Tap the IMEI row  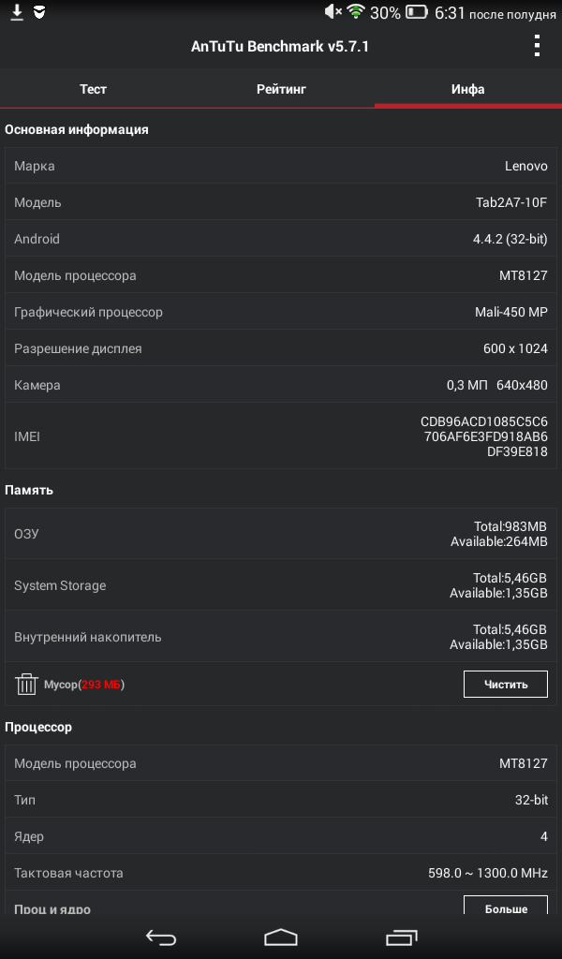coord(281,436)
